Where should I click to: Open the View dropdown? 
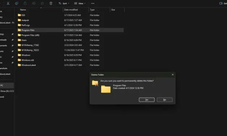click(x=80, y=3)
